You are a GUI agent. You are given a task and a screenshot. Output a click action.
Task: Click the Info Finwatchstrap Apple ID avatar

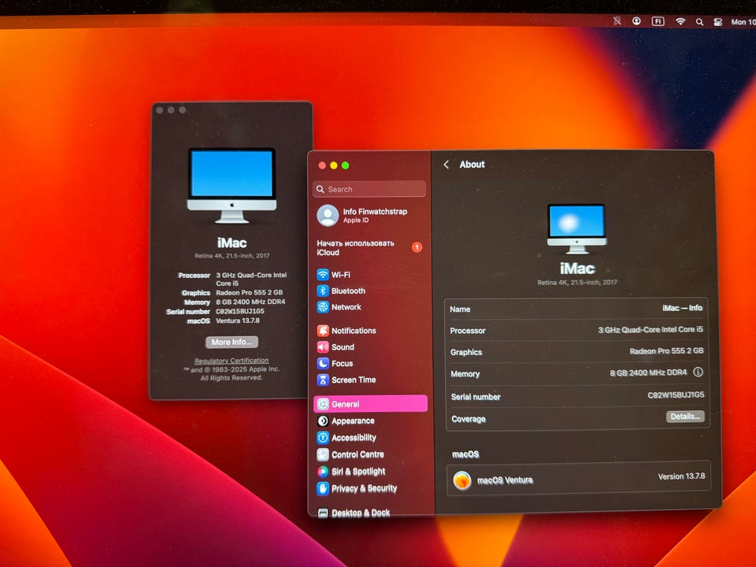pyautogui.click(x=328, y=215)
